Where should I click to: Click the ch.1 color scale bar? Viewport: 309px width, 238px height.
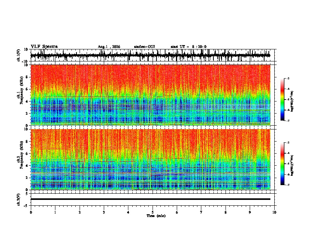tap(282, 100)
